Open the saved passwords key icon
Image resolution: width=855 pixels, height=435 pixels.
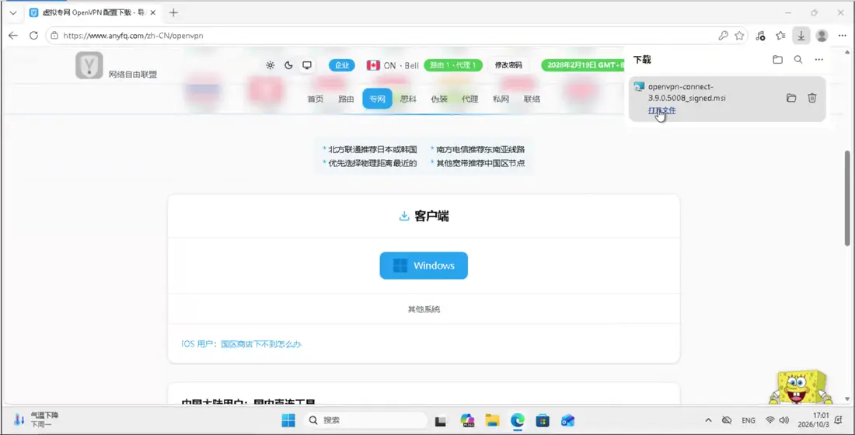click(723, 36)
